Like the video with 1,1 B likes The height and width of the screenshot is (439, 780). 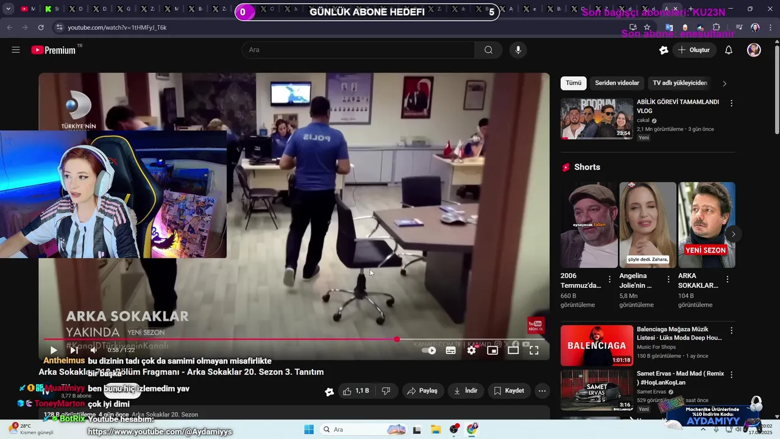(x=356, y=391)
